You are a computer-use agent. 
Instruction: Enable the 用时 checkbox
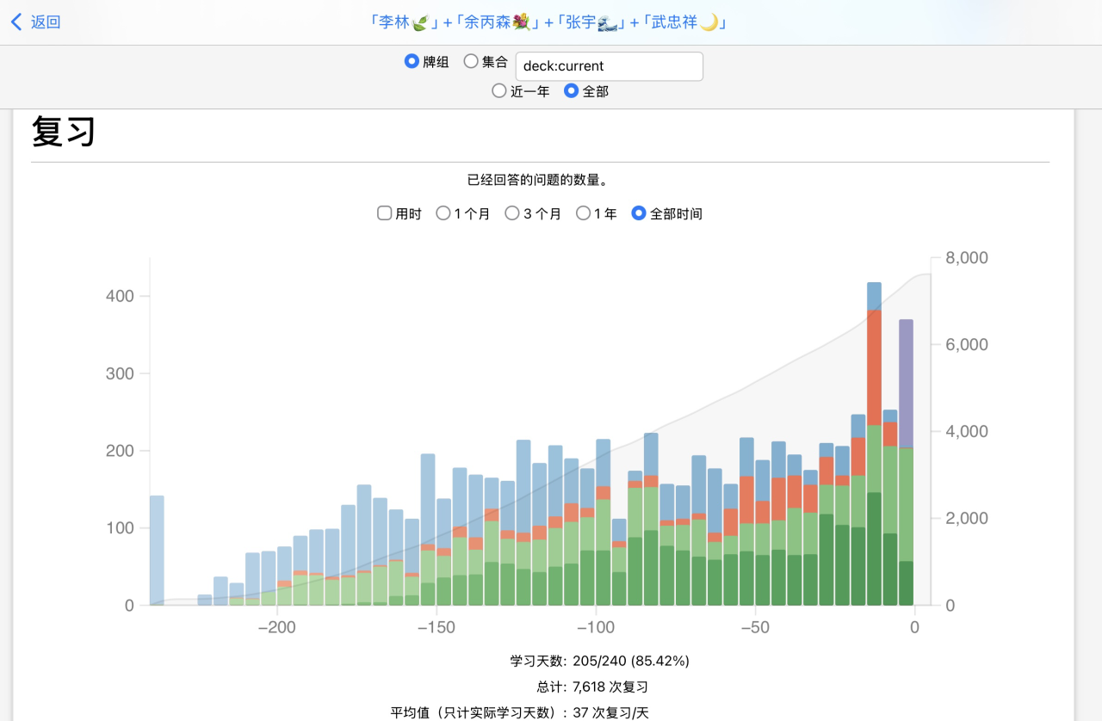385,213
